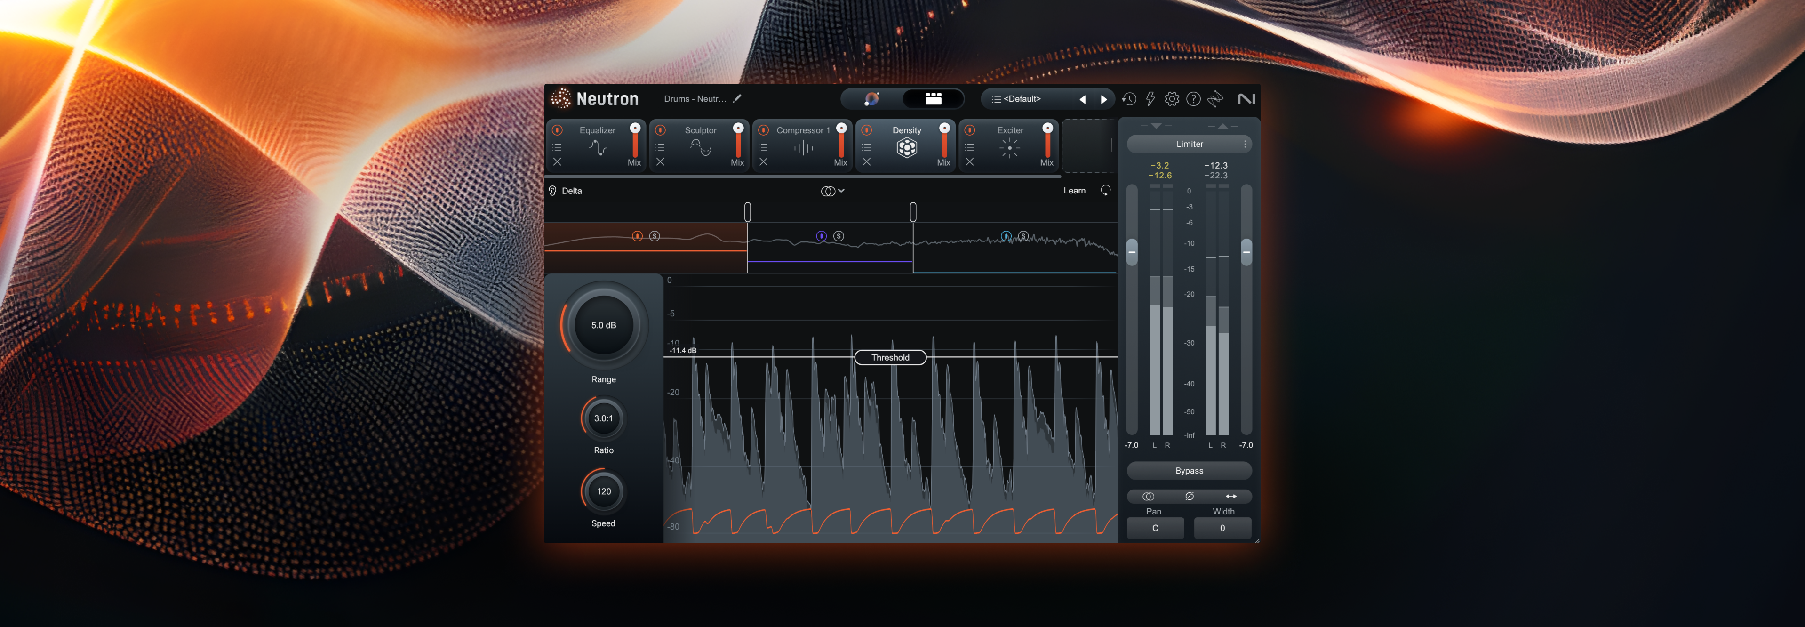Image resolution: width=1805 pixels, height=627 pixels.
Task: Click the Threshold line handle
Action: [891, 358]
